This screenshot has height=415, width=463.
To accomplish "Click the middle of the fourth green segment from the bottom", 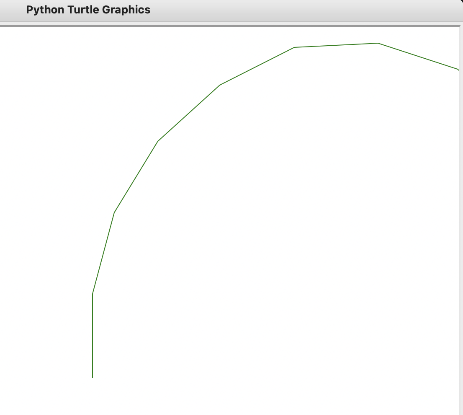I will click(189, 113).
